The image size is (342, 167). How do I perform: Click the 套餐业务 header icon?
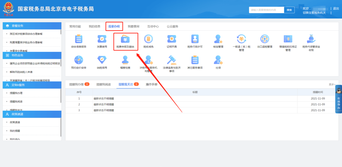7,26
